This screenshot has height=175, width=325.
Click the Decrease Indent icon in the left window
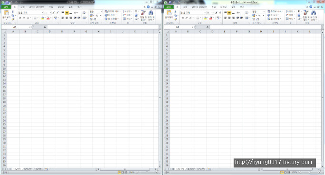pyautogui.click(x=75, y=18)
